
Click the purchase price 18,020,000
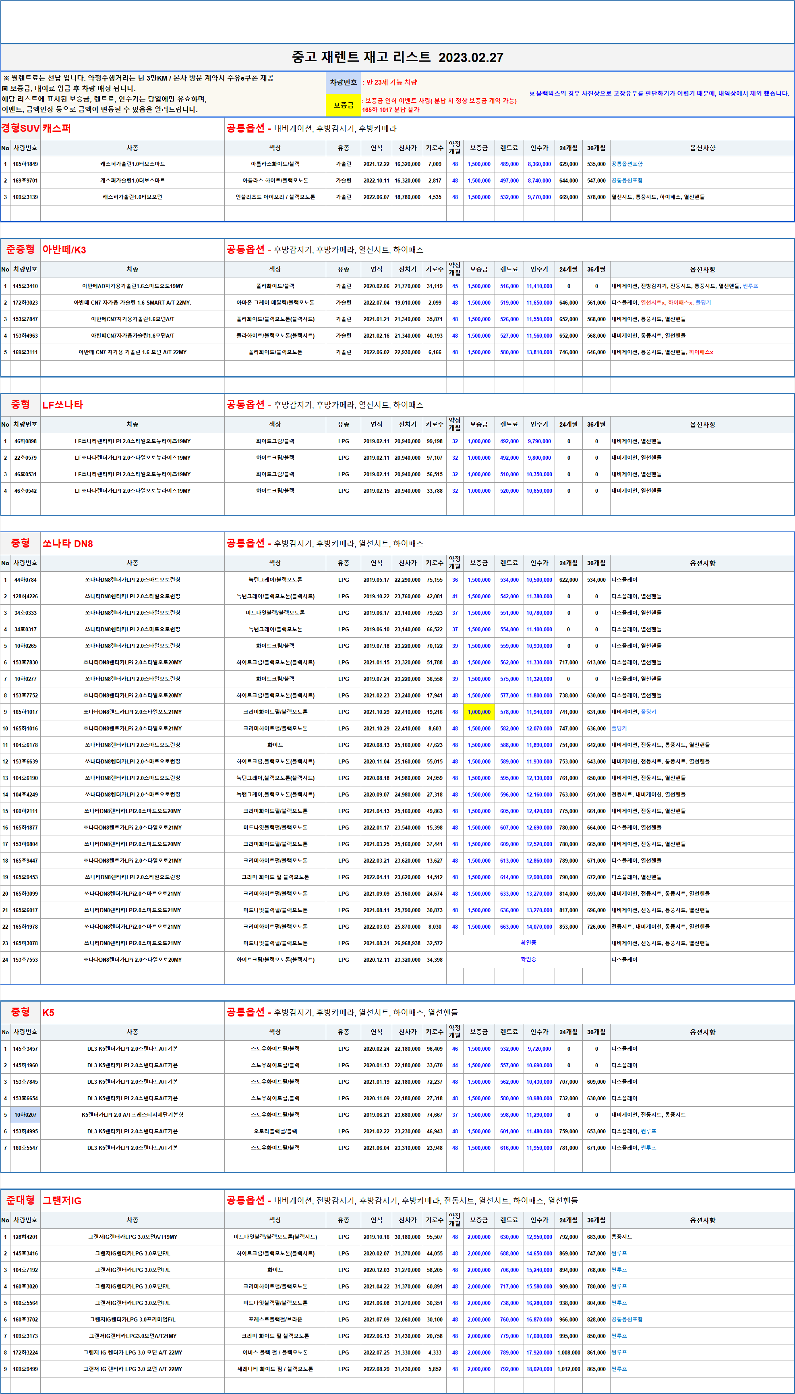[x=539, y=1369]
